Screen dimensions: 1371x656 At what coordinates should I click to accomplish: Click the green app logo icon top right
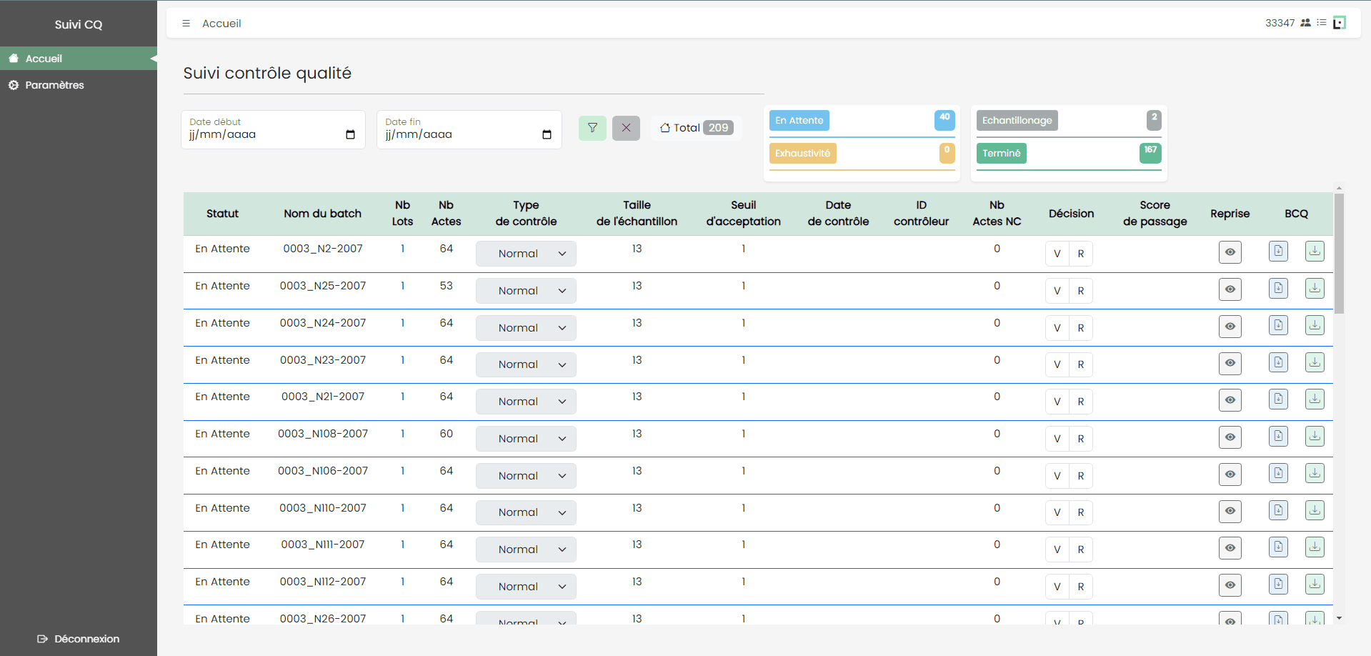pyautogui.click(x=1339, y=22)
